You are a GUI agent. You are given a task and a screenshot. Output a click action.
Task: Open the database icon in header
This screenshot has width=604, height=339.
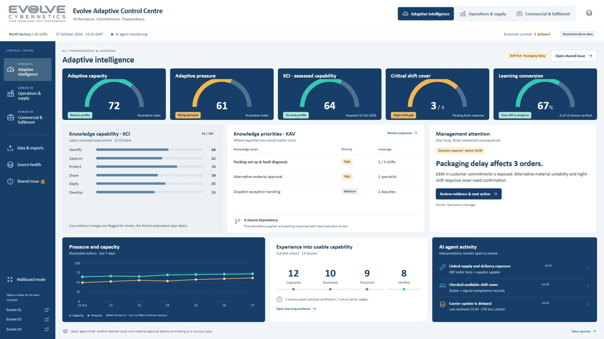[589, 13]
